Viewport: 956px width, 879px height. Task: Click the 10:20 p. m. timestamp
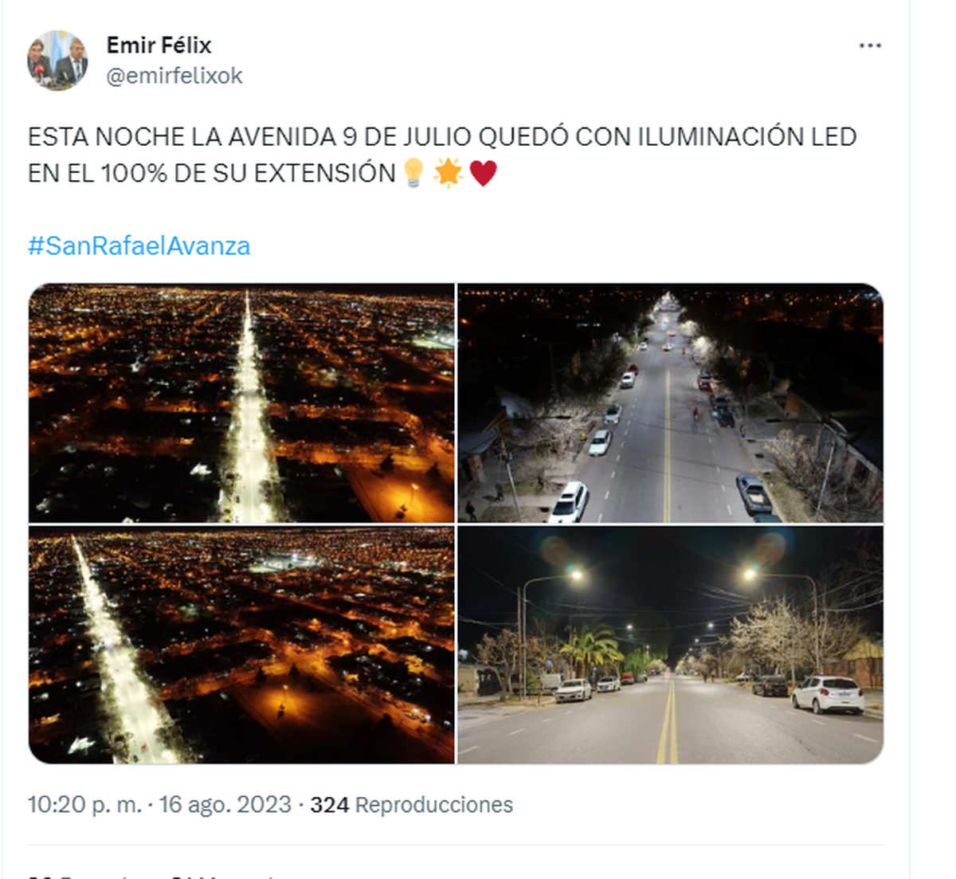(84, 804)
